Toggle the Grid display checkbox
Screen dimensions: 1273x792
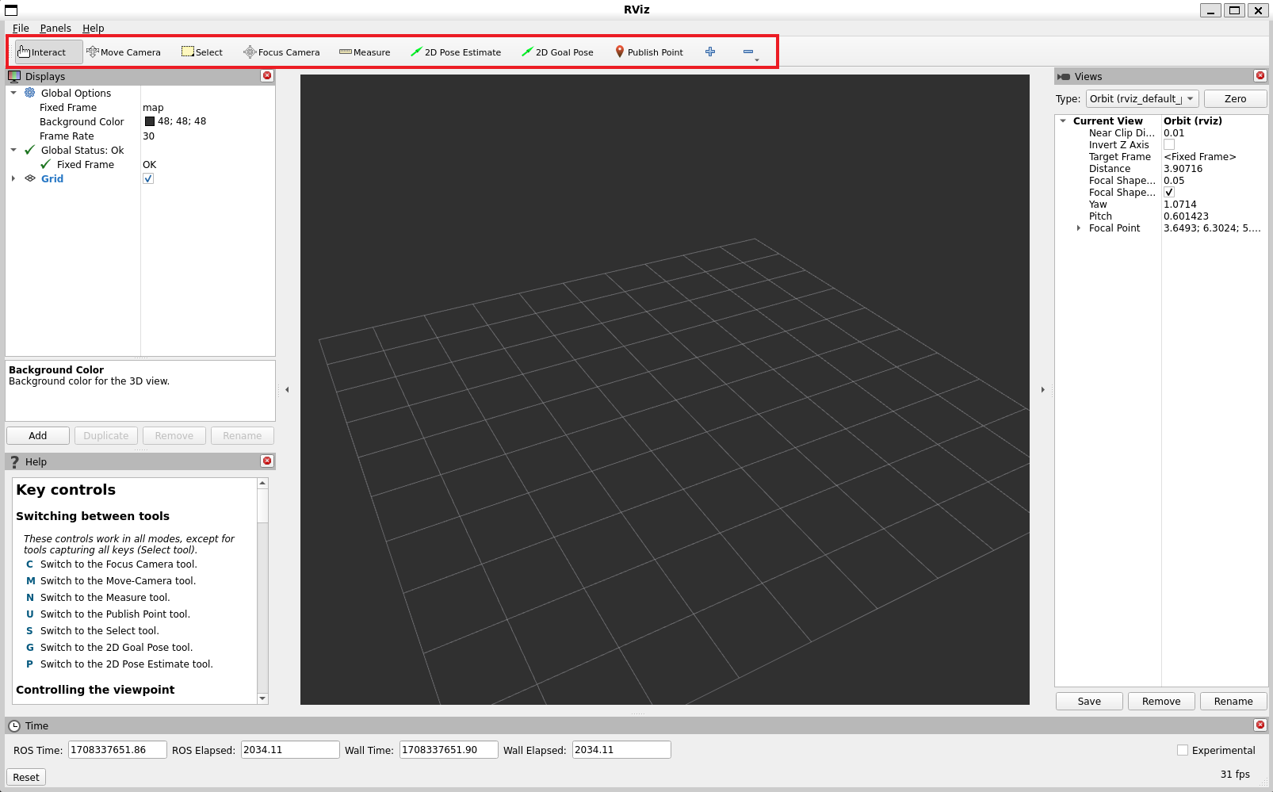point(148,178)
